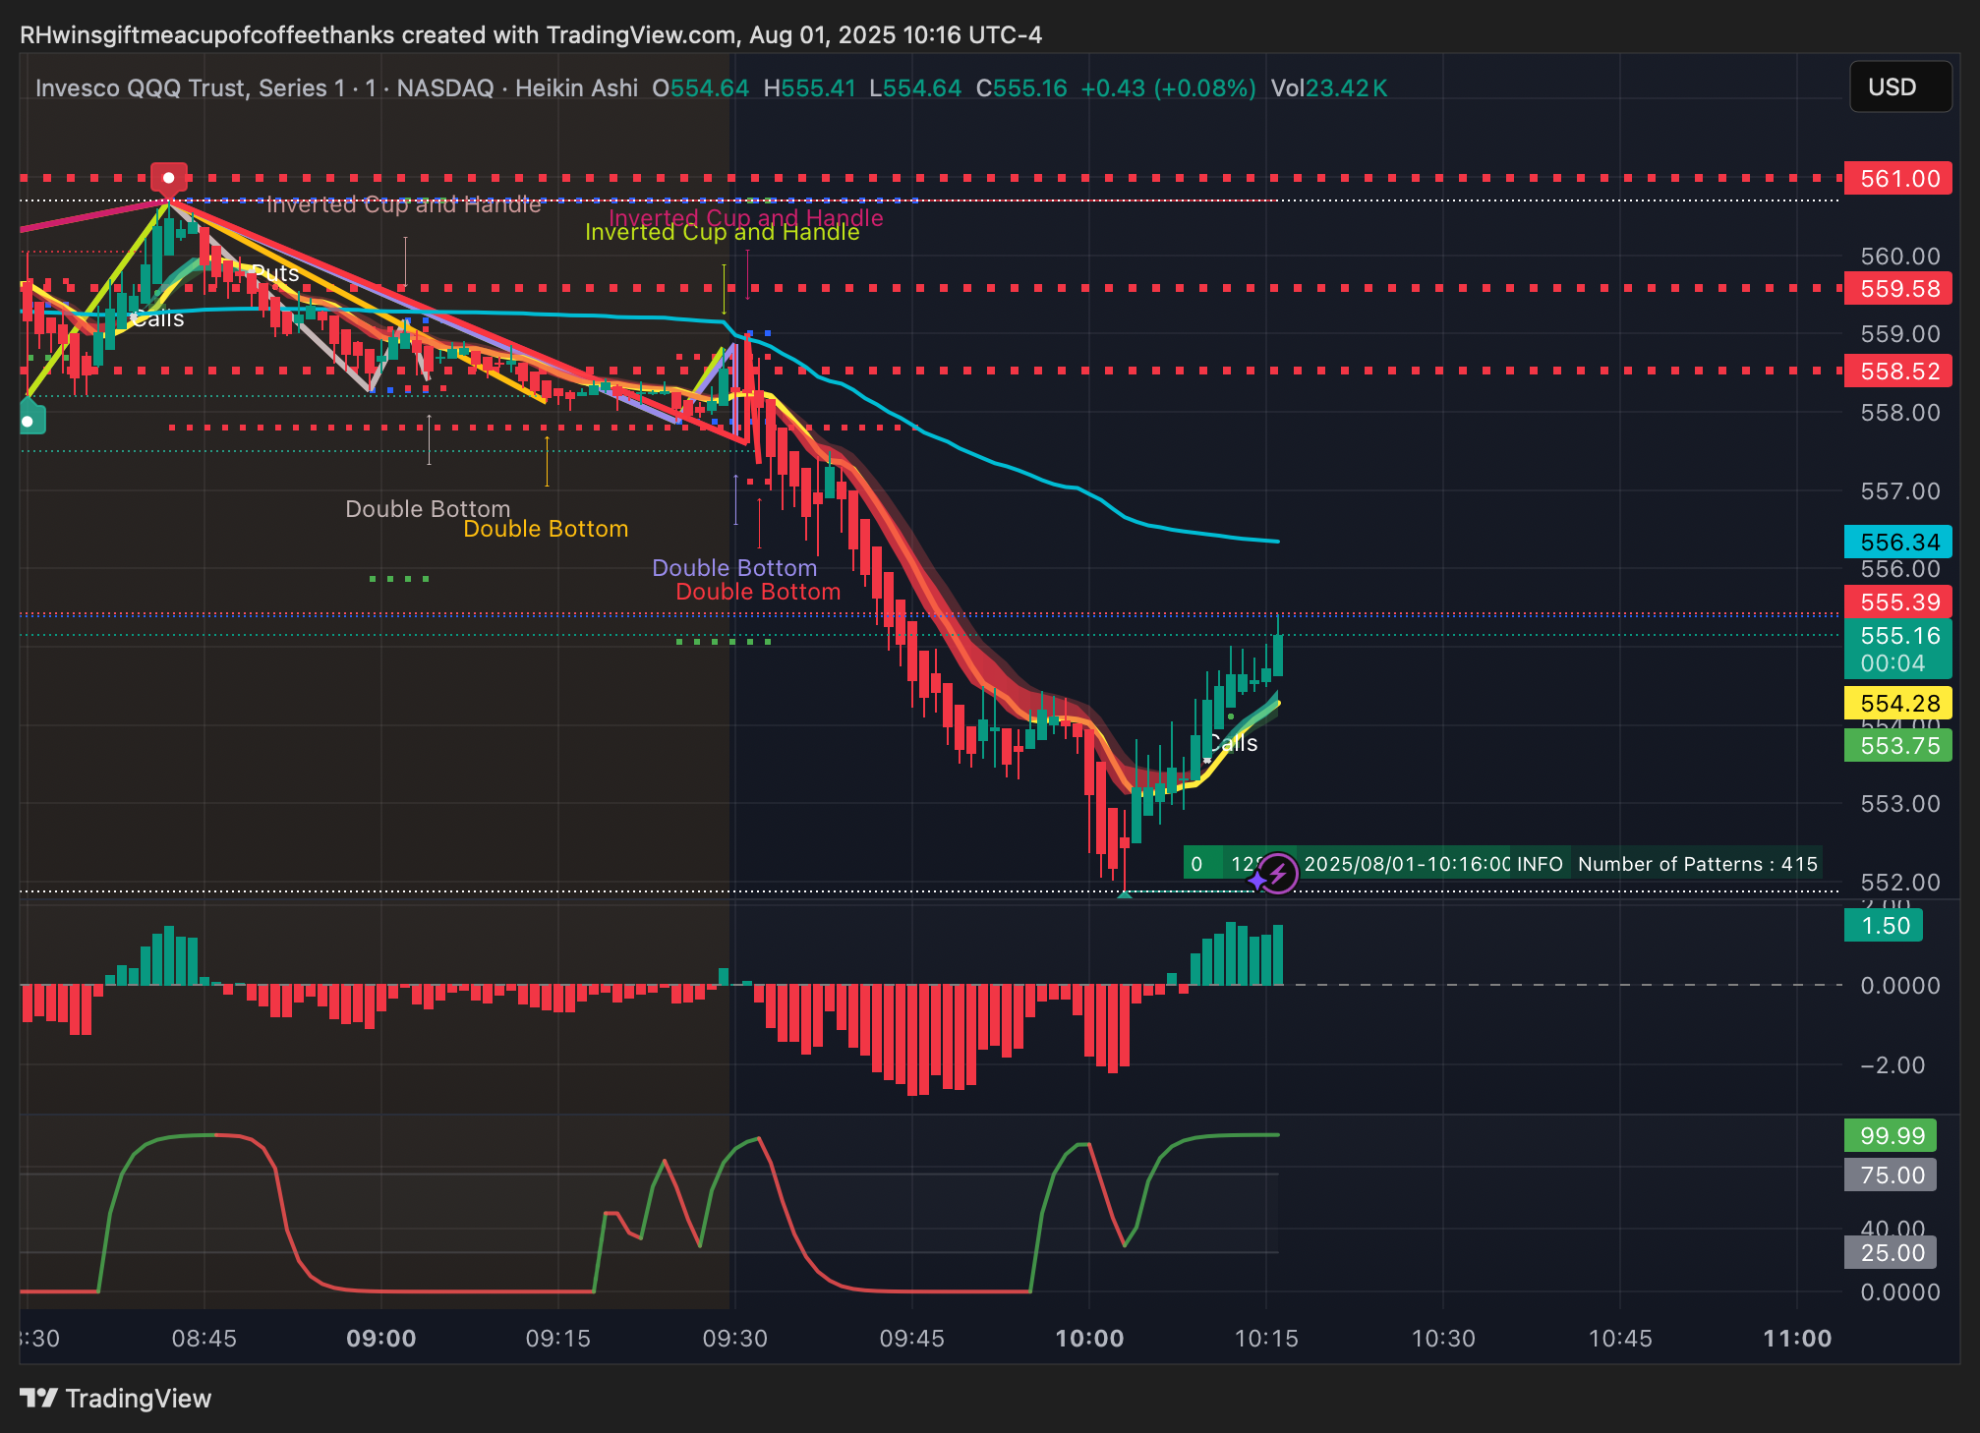Click the Invesco QQQ Trust symbol title
Screen dimensions: 1980x1433
coord(191,88)
